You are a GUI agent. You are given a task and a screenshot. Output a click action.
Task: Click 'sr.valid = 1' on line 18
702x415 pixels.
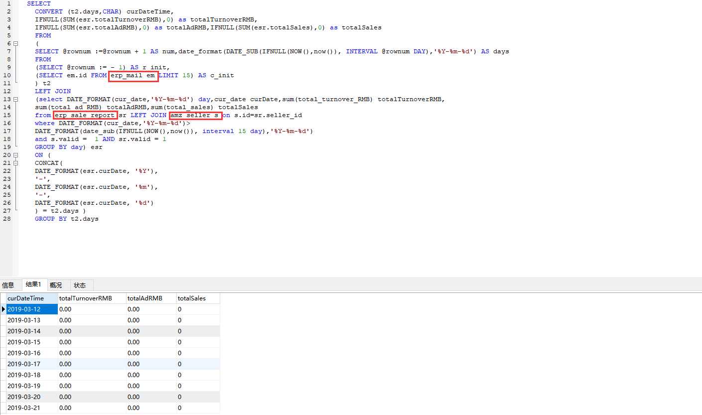pos(142,139)
